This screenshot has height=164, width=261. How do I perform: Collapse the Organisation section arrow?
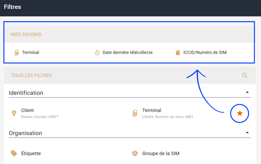(x=247, y=133)
